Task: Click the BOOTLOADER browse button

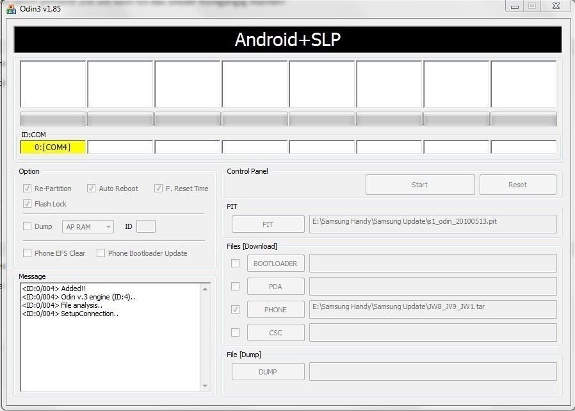Action: 276,264
